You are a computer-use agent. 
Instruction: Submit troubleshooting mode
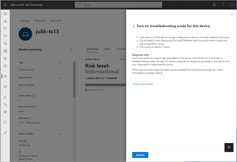pos(140,155)
